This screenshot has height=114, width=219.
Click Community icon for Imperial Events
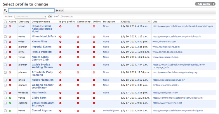coord(78,47)
